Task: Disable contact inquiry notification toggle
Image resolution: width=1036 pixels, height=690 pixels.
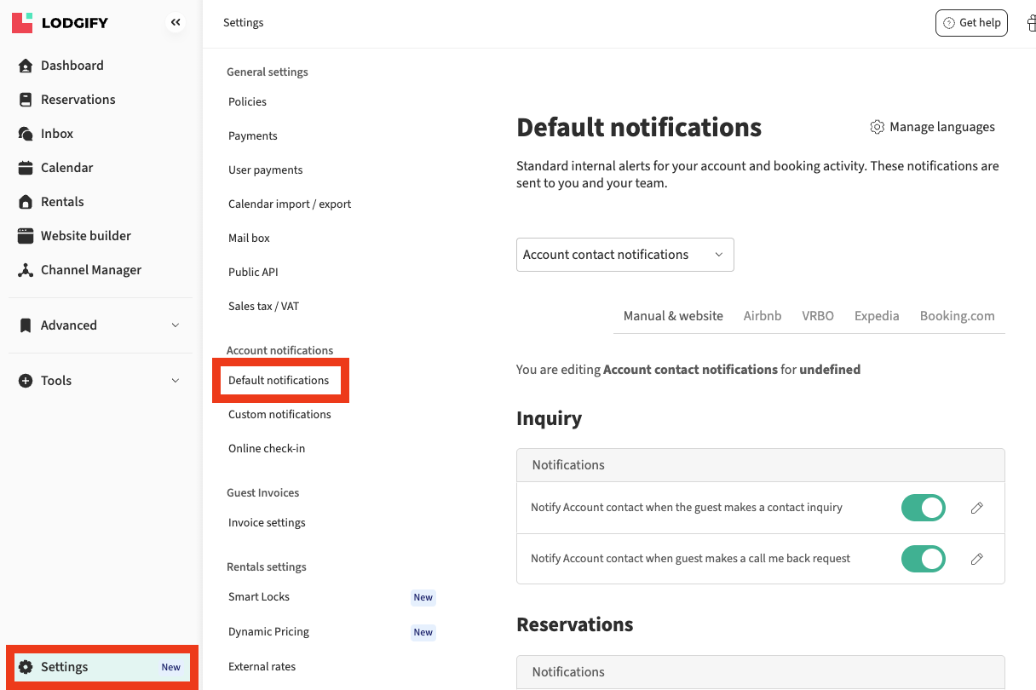Action: pyautogui.click(x=924, y=508)
